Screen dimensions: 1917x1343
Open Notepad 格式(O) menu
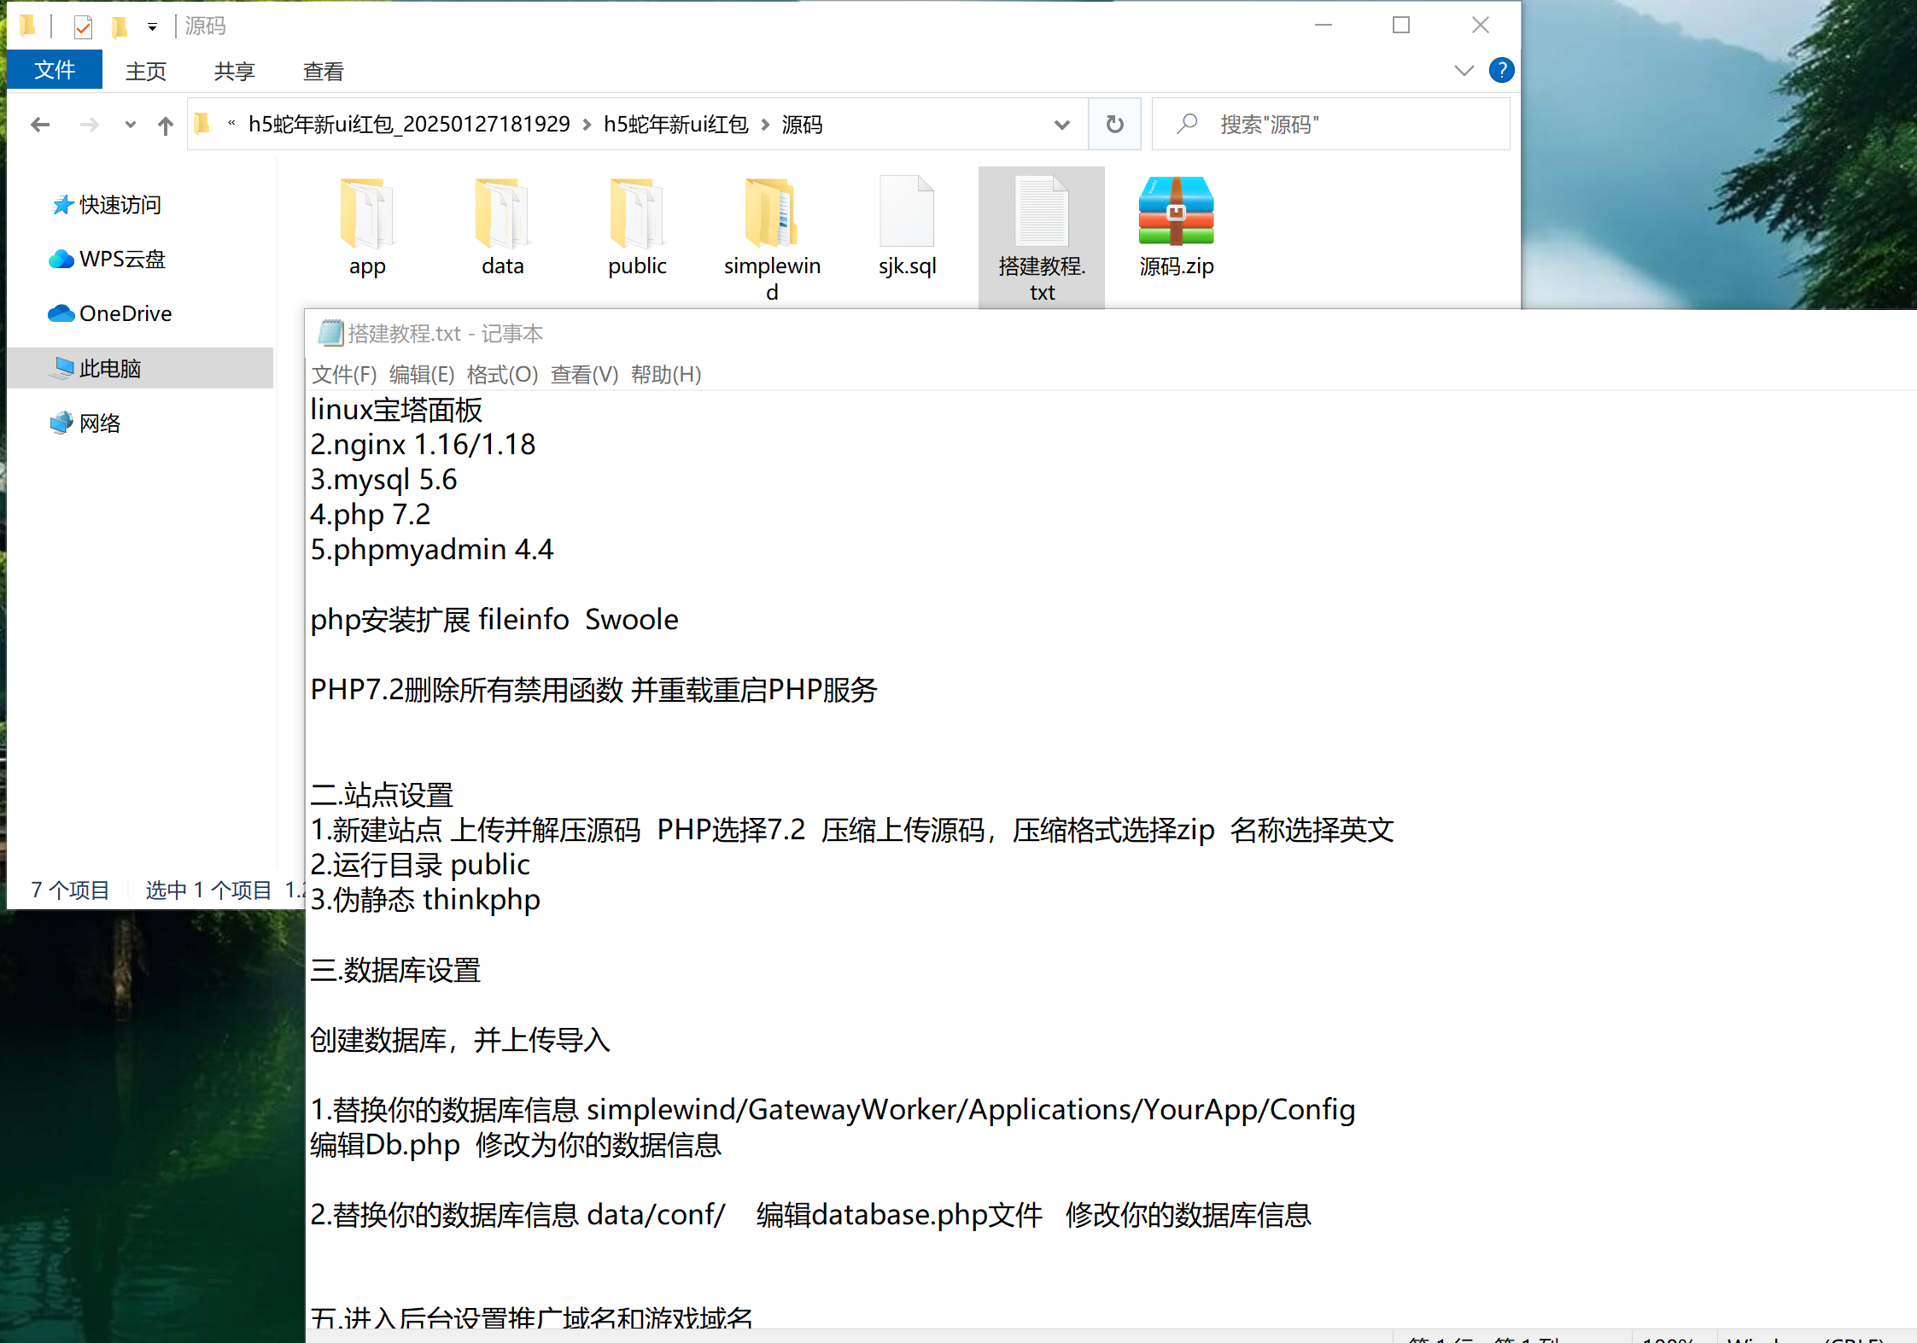point(502,374)
